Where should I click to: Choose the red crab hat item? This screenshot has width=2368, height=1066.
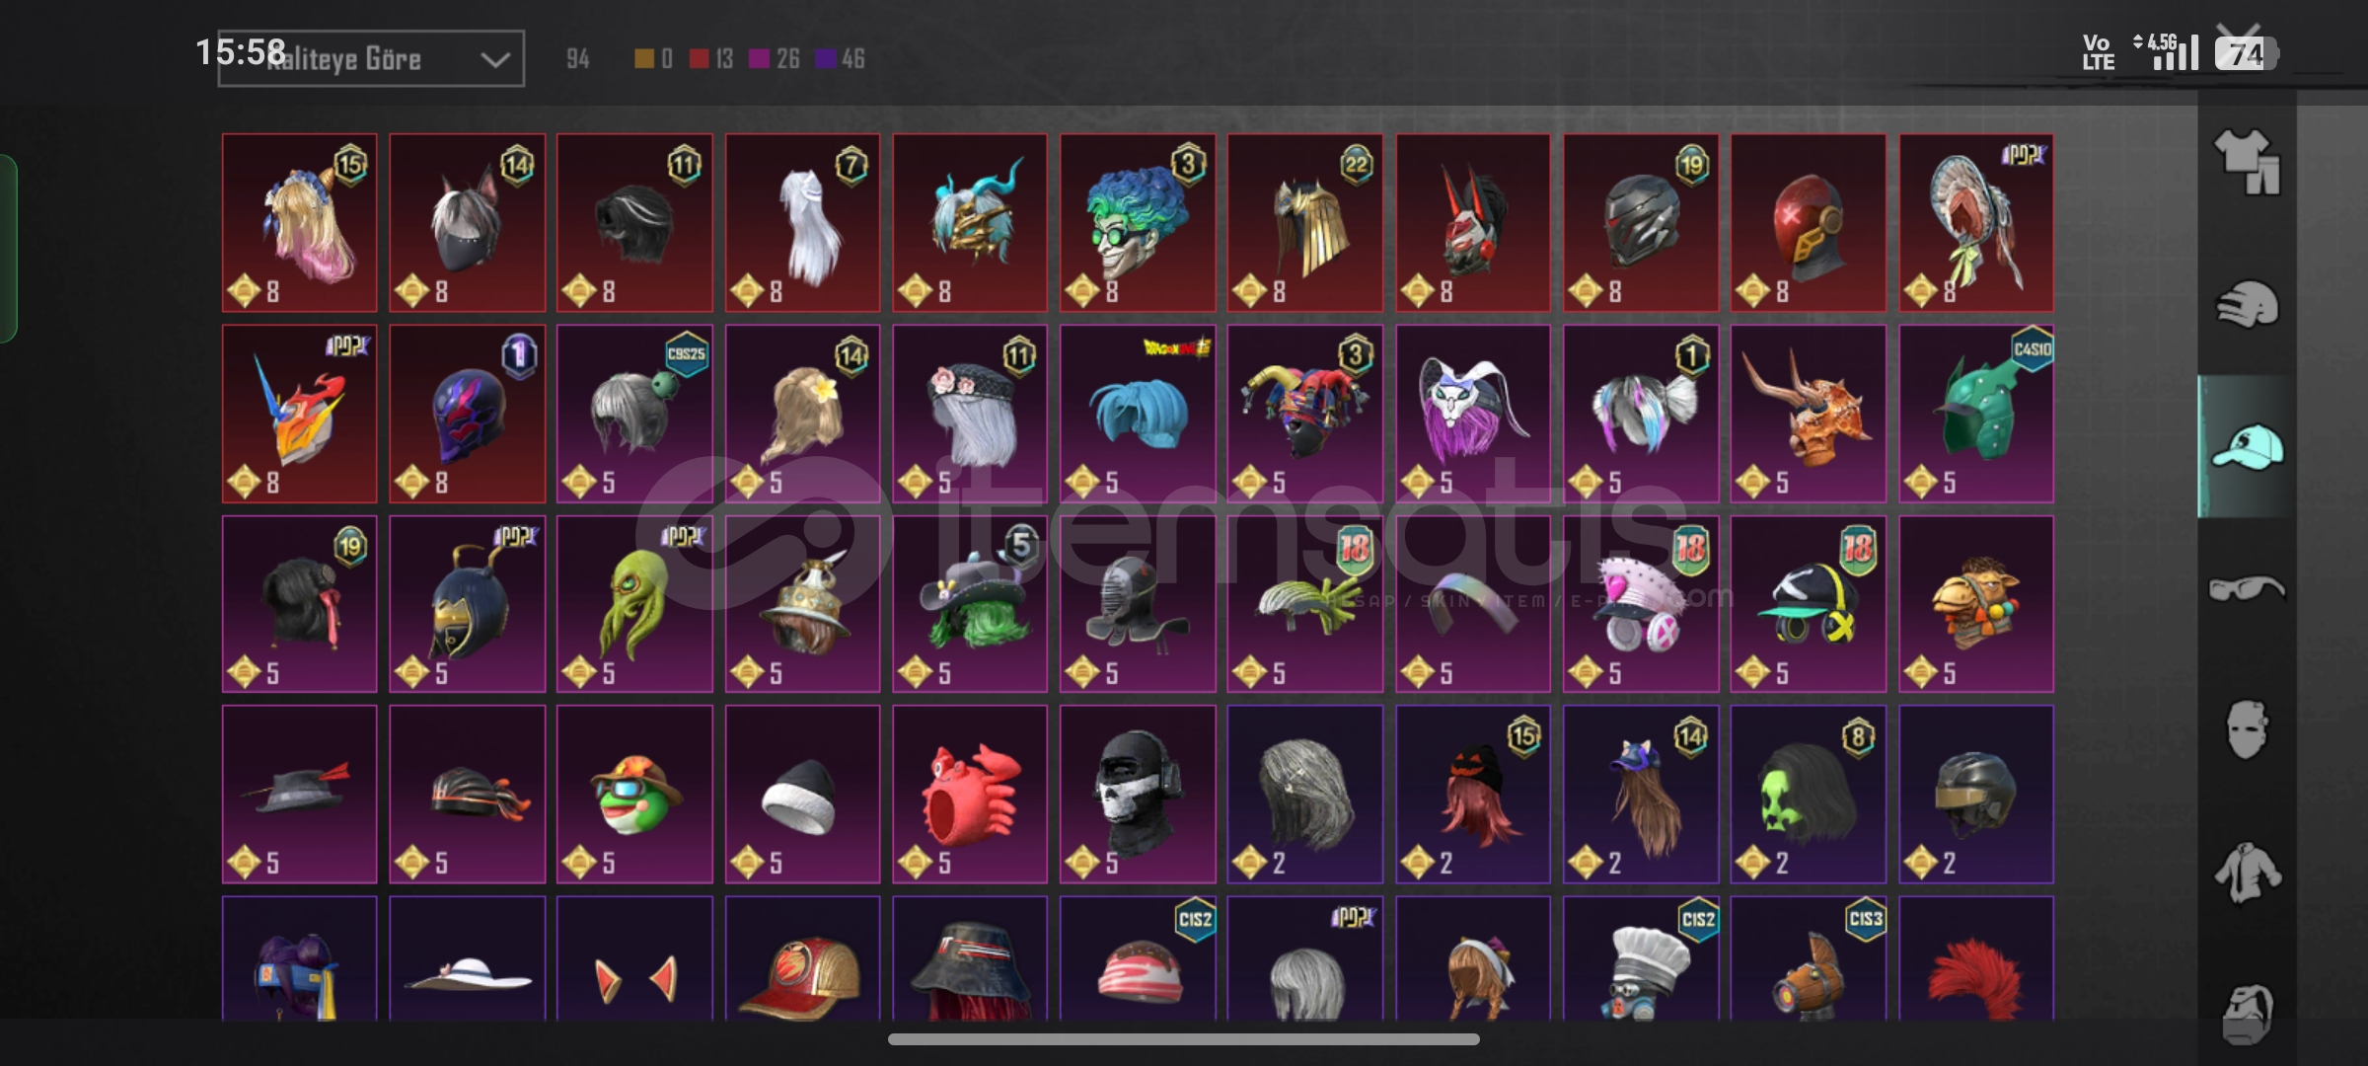point(970,795)
